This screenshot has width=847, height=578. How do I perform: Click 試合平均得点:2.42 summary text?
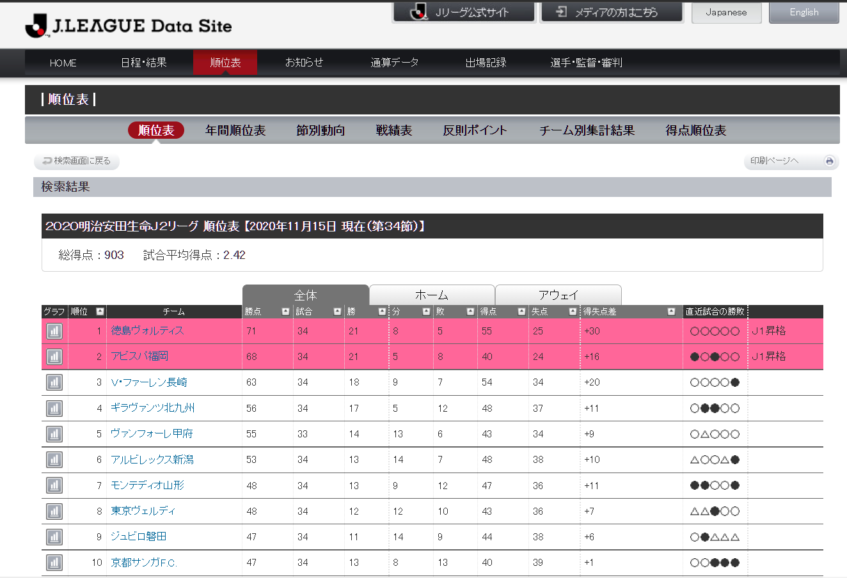(194, 255)
